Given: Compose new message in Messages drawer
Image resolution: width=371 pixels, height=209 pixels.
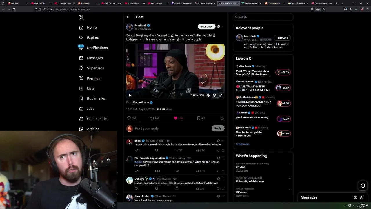Looking at the screenshot, I should (355, 197).
